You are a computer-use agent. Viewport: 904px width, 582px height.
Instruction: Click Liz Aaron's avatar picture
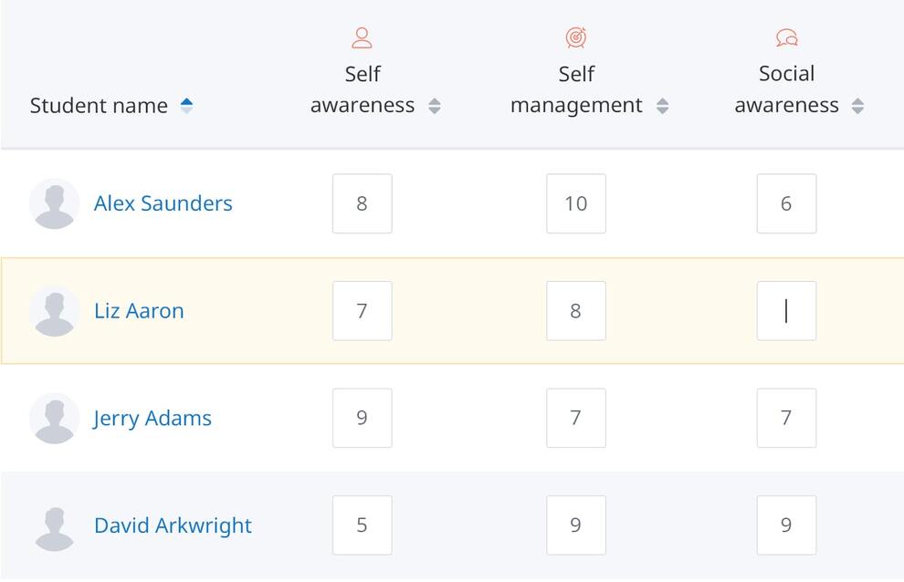(x=54, y=310)
